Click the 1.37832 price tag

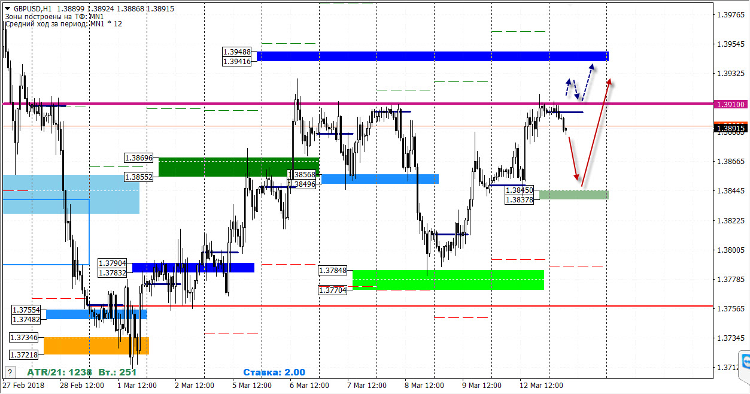(113, 272)
